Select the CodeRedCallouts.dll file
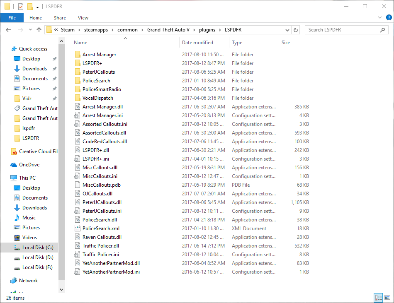 pos(105,142)
